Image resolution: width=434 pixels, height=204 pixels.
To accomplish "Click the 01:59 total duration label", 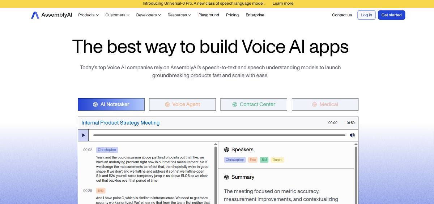I will point(350,123).
